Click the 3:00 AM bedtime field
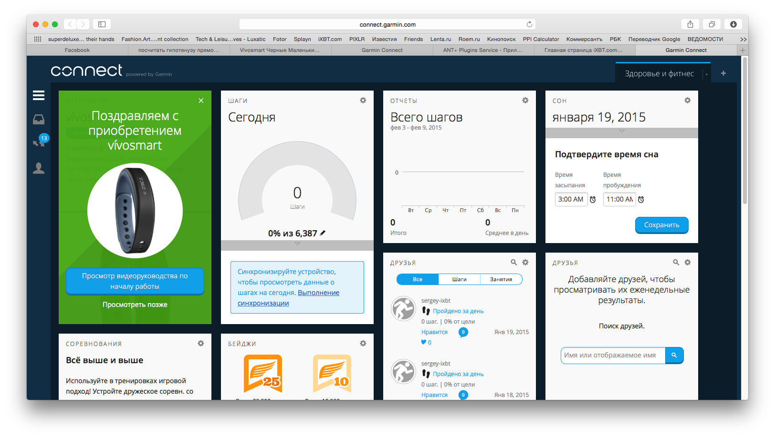Viewport: 775px width, 438px height. pos(571,199)
